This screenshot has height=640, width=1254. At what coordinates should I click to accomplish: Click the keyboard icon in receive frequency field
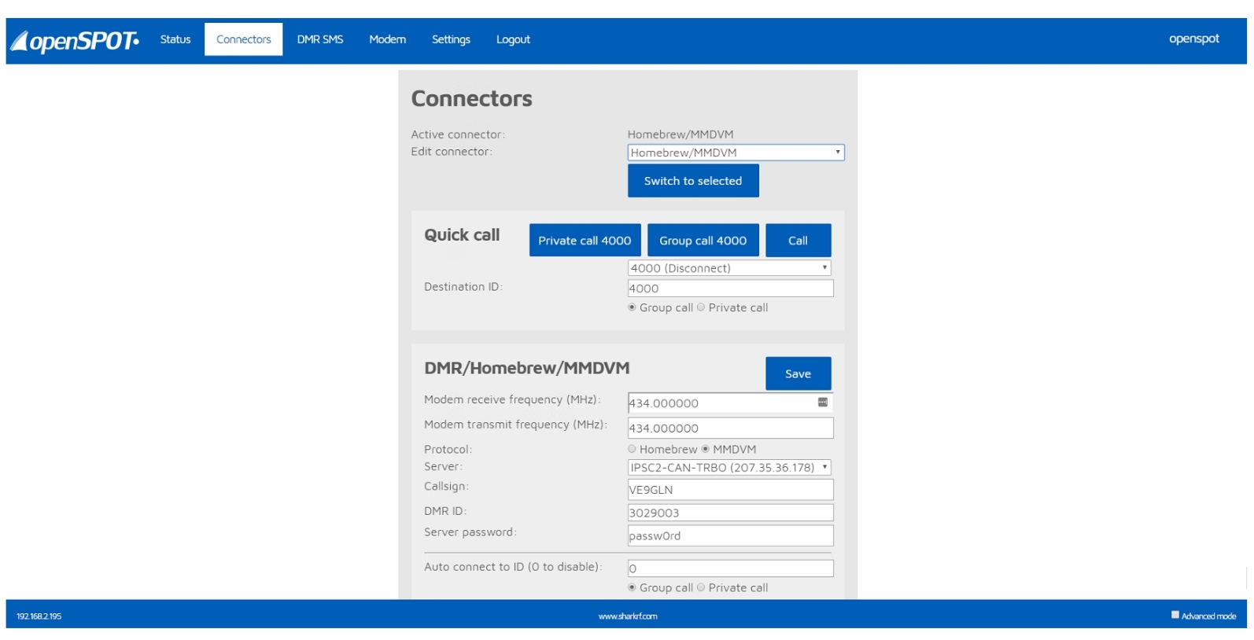823,403
